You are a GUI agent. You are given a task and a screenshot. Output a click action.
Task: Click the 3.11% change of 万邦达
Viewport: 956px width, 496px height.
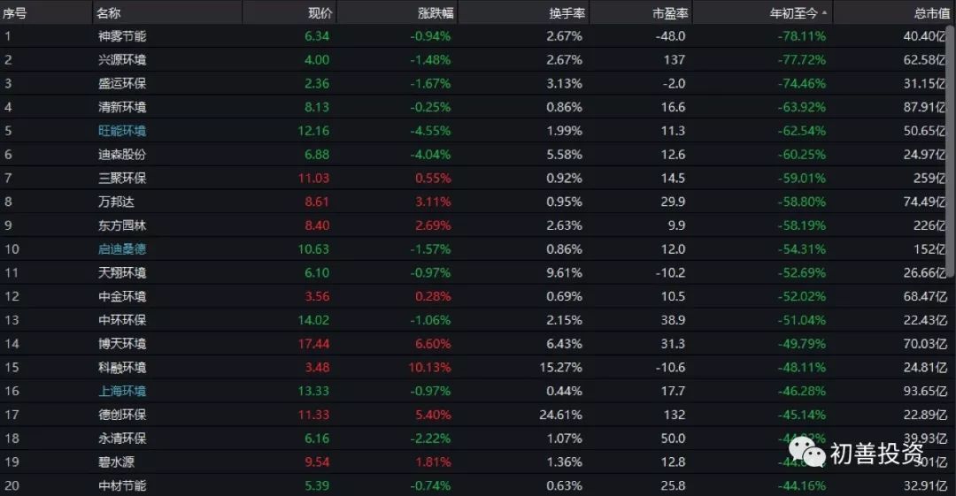pyautogui.click(x=433, y=202)
